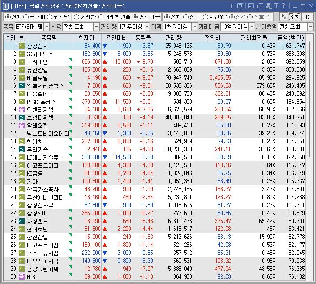Select the 코스피 radio button

point(26,17)
